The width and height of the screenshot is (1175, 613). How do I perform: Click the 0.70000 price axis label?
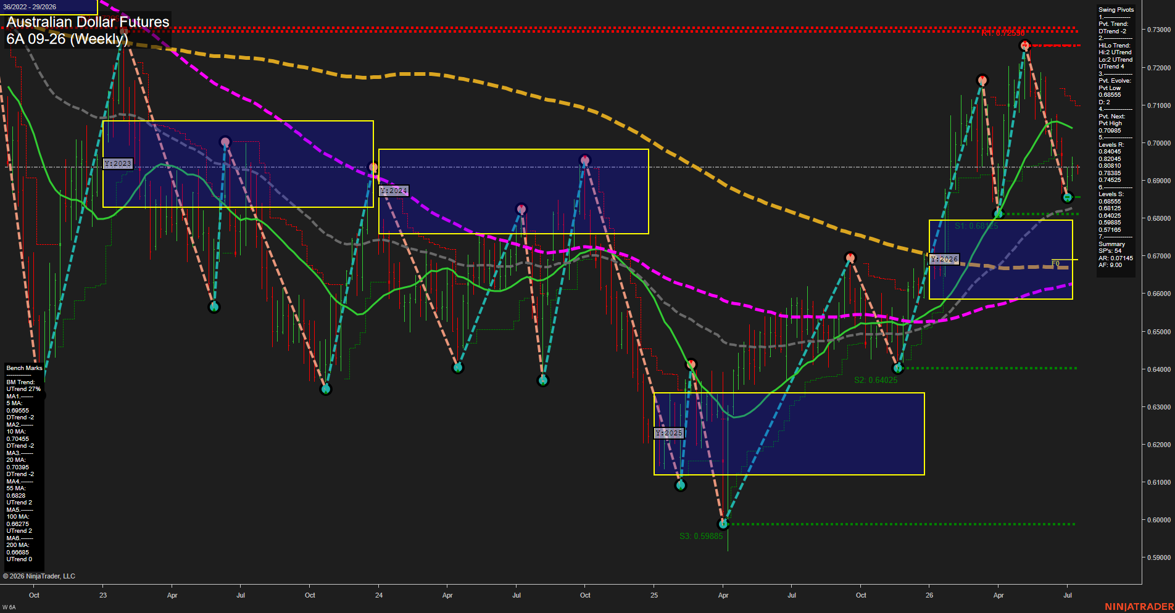[x=1158, y=143]
